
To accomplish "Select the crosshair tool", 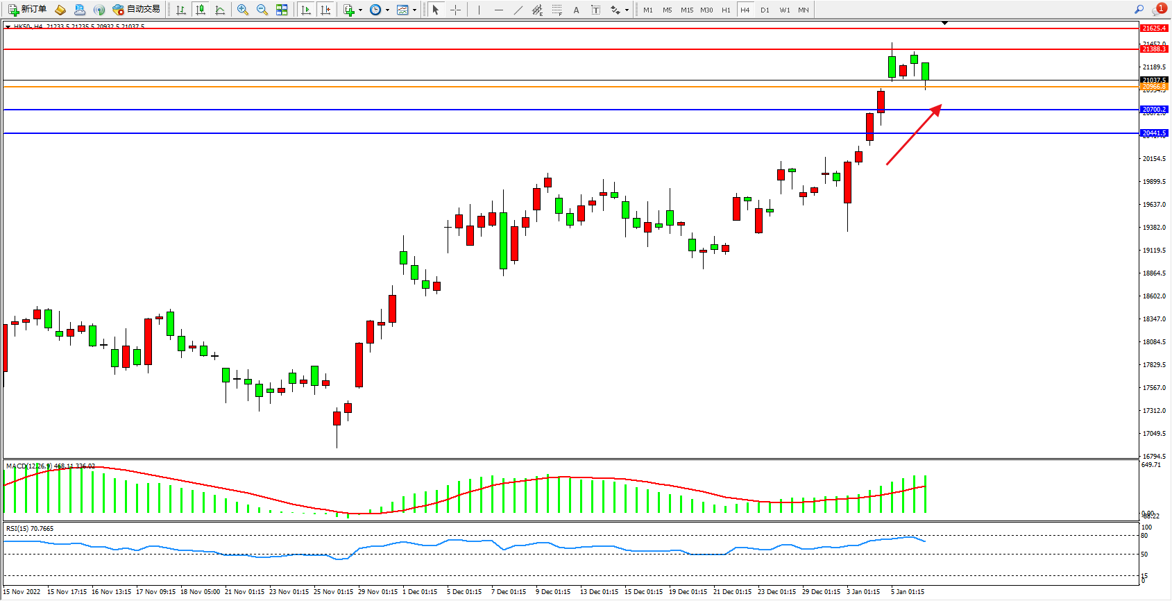I will coord(455,10).
